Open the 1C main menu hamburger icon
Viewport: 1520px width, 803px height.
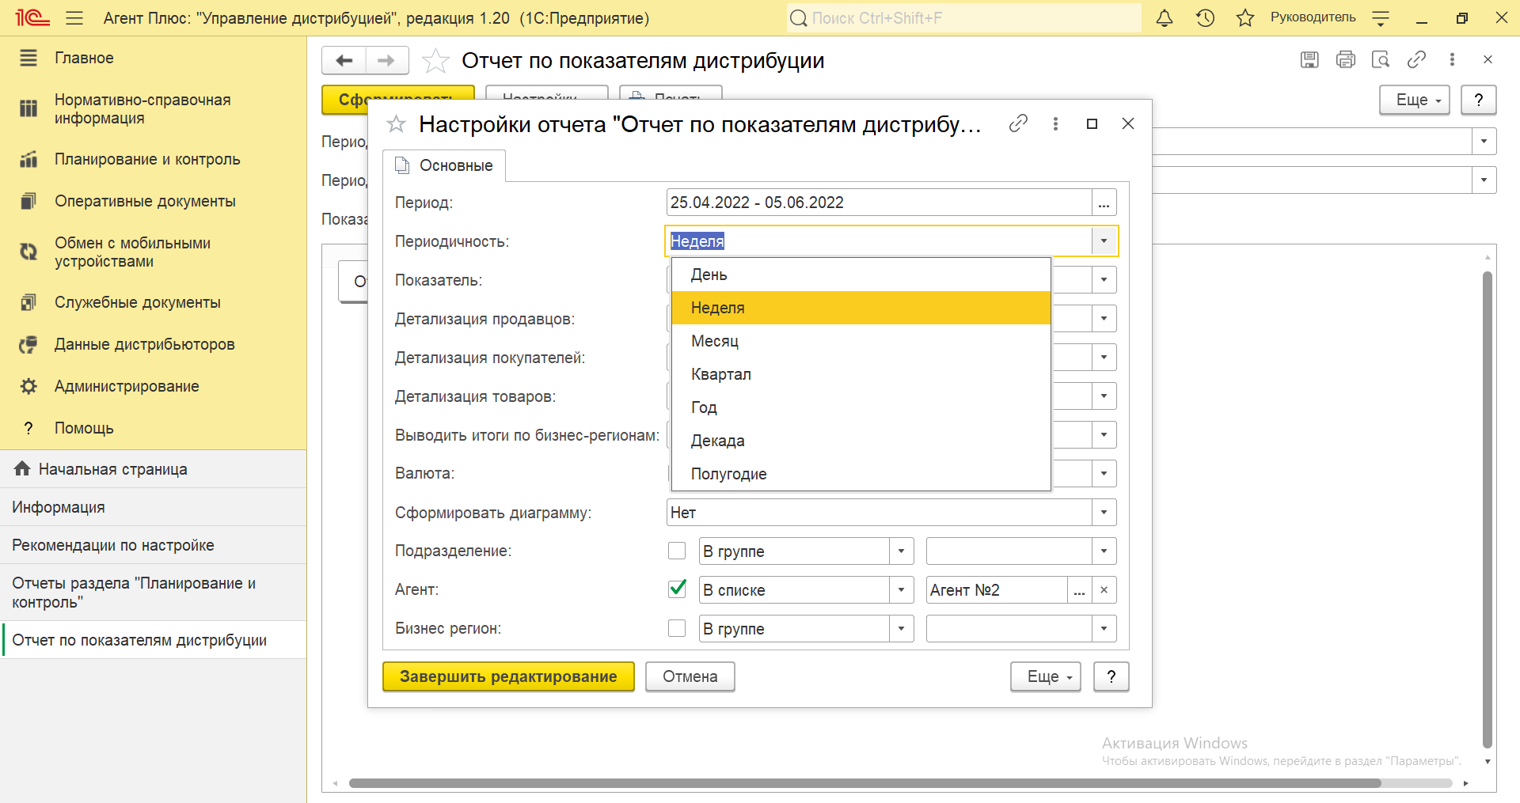pos(74,17)
